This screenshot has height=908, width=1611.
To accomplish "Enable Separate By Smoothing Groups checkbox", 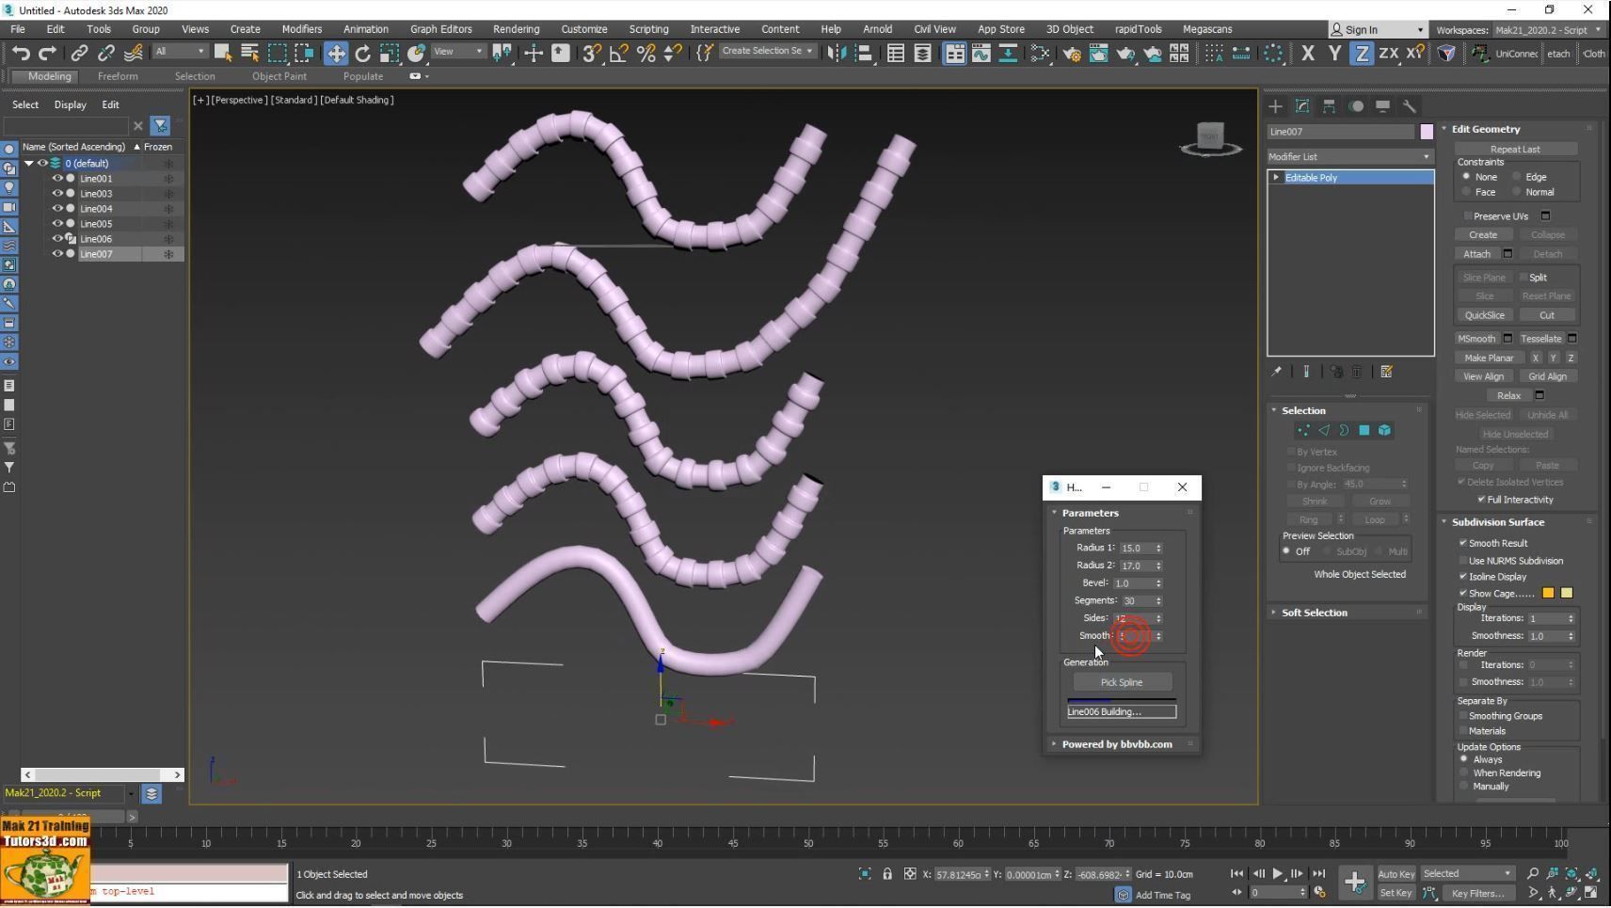I will (x=1463, y=716).
